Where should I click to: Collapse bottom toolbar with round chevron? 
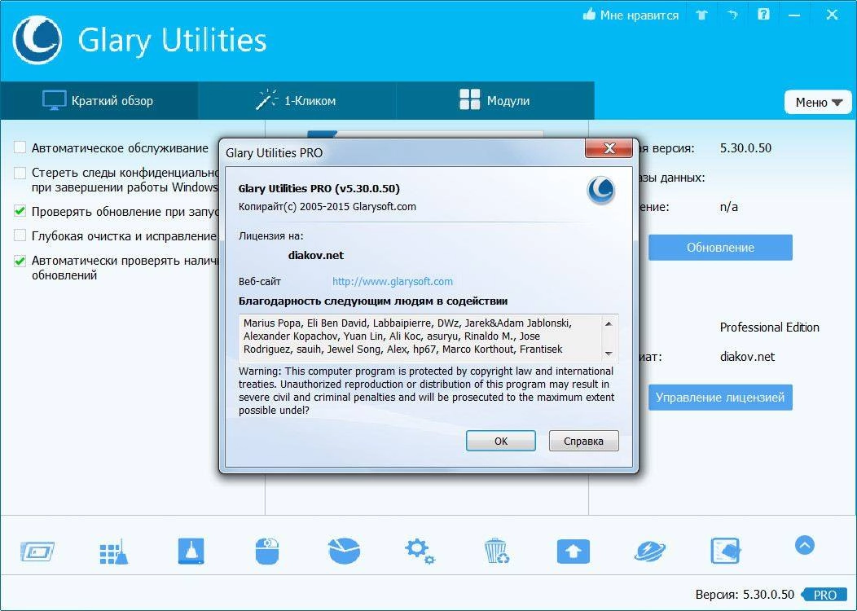(805, 545)
